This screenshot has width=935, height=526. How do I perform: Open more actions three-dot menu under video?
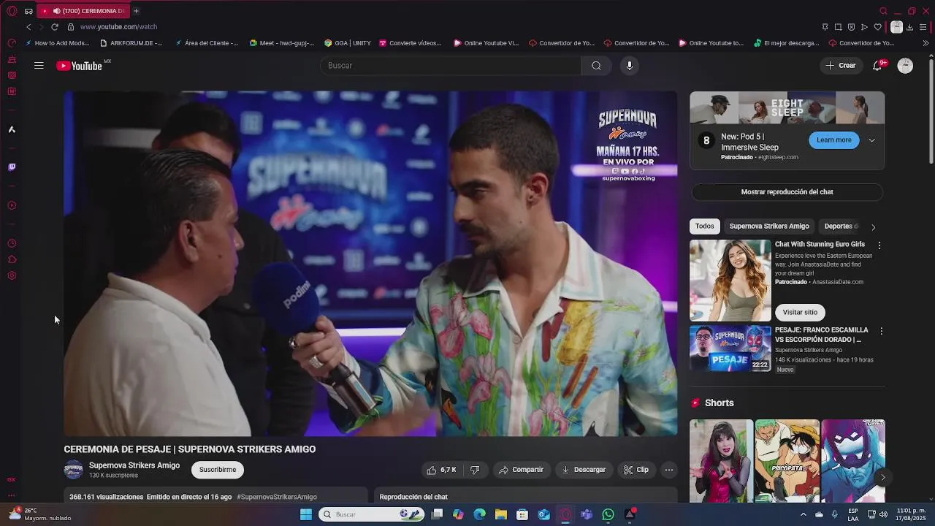tap(668, 470)
